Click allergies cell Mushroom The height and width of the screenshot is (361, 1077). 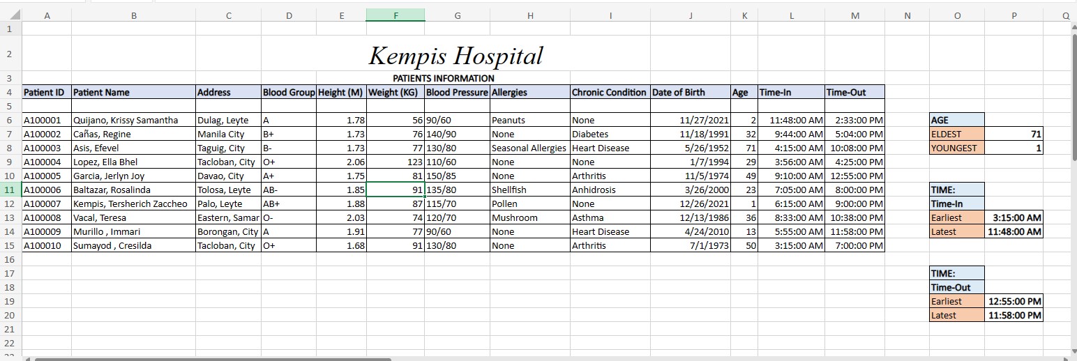tap(530, 217)
